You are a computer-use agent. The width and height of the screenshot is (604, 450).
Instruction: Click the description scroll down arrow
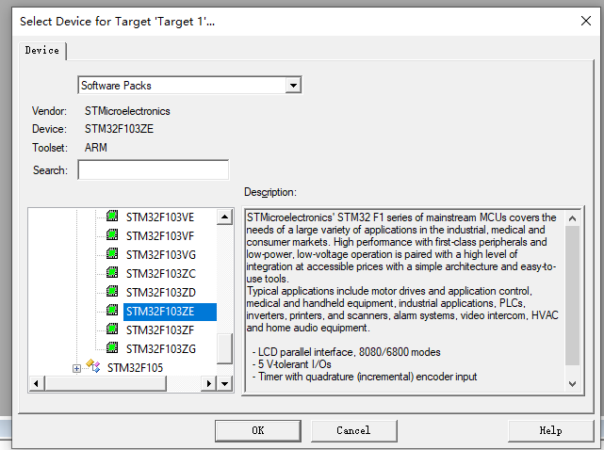point(572,384)
